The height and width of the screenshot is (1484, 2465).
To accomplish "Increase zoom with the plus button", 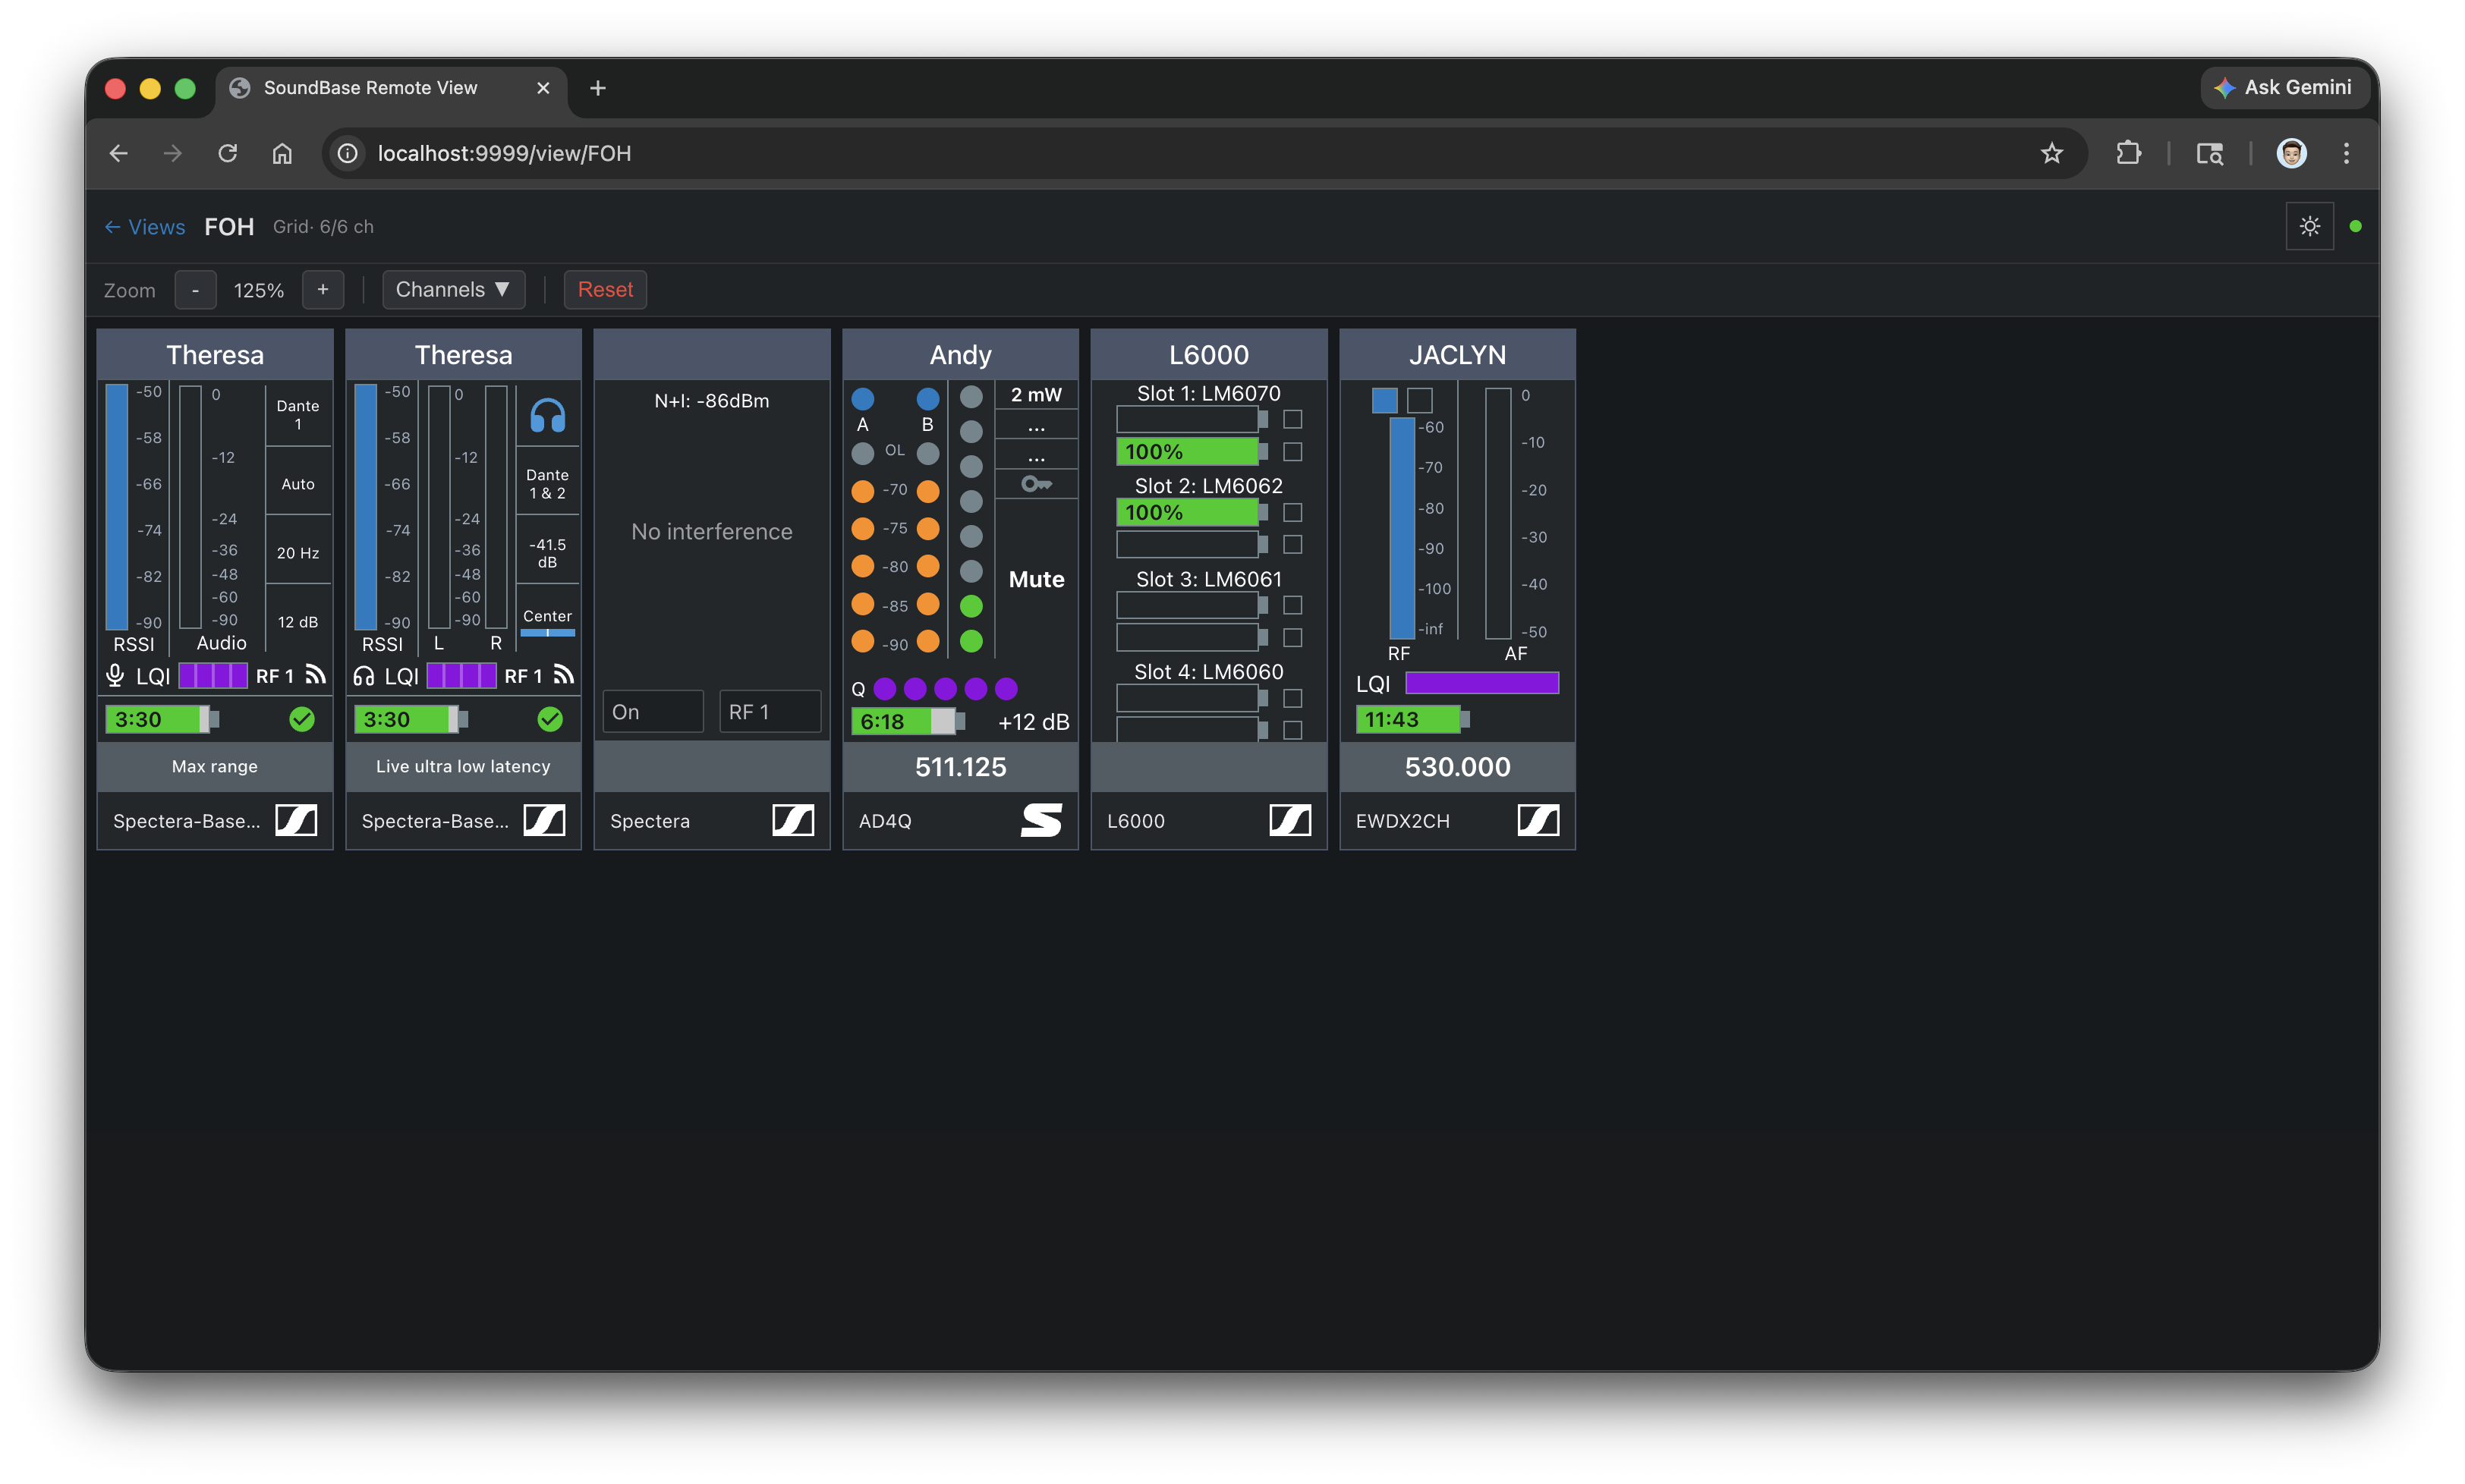I will (322, 289).
